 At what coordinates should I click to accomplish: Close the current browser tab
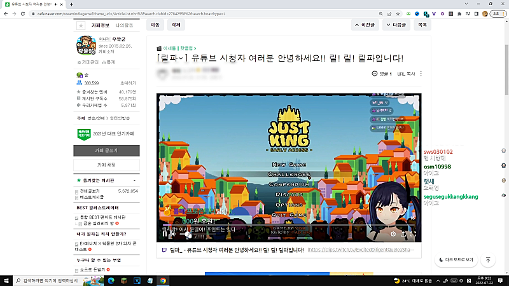click(x=61, y=4)
